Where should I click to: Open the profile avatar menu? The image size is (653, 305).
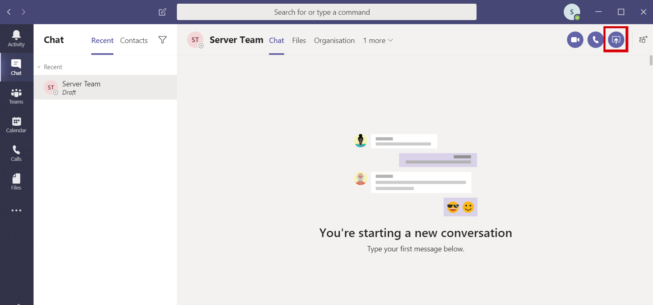(x=572, y=12)
